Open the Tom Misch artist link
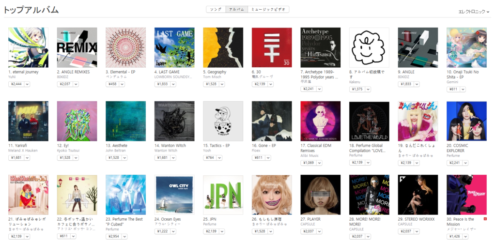This screenshot has height=242, width=496. [x=211, y=77]
